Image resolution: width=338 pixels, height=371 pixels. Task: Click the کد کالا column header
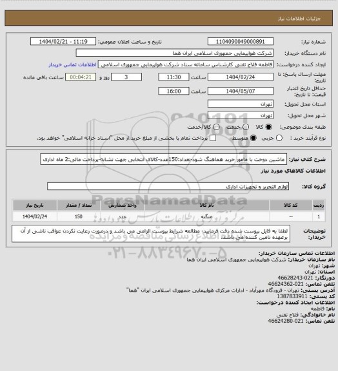[291, 205]
